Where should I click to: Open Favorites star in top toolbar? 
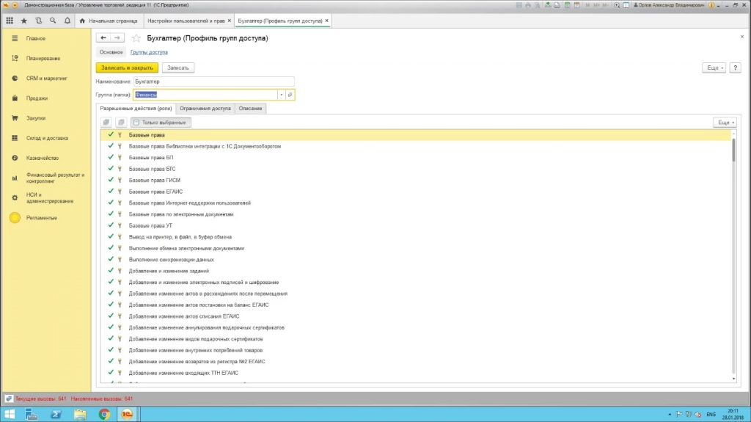click(x=24, y=21)
